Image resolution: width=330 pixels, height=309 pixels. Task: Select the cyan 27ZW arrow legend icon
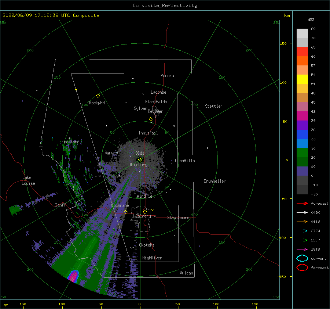(302, 231)
